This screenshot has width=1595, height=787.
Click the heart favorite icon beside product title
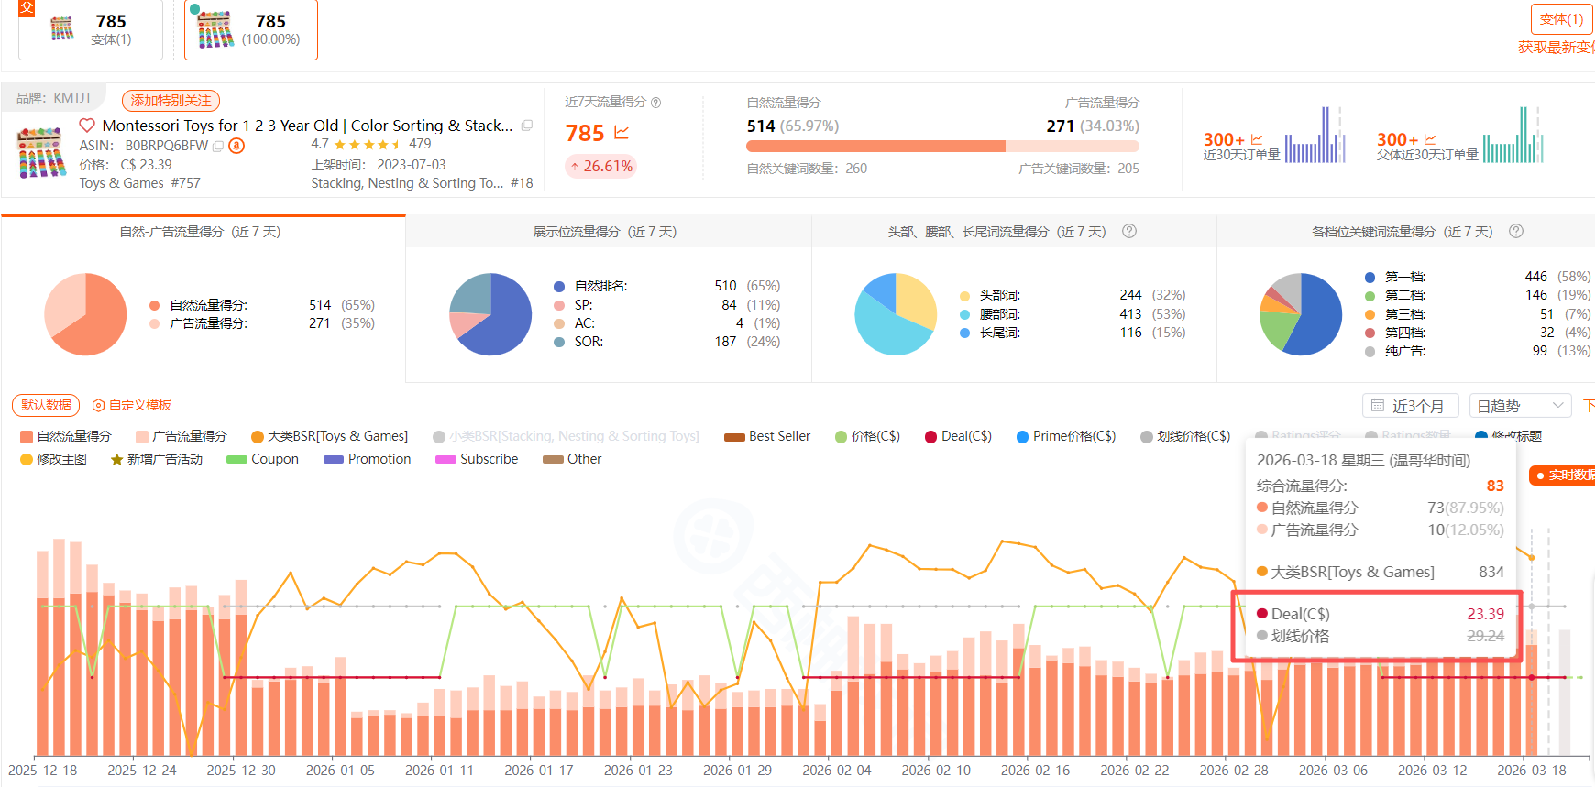pyautogui.click(x=87, y=126)
